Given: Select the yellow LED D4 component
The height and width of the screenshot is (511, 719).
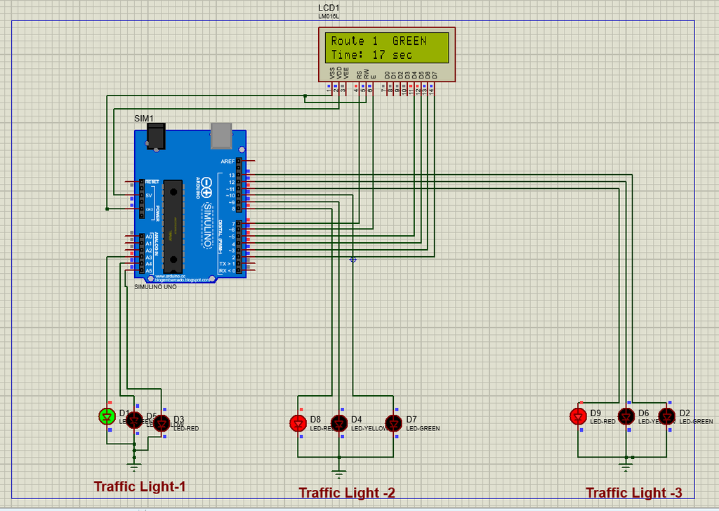Looking at the screenshot, I should coord(339,423).
